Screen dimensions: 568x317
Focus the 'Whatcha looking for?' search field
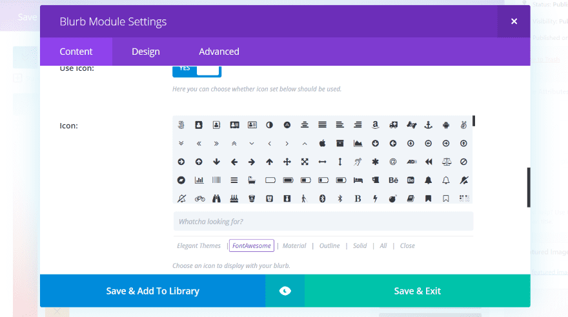coord(323,221)
